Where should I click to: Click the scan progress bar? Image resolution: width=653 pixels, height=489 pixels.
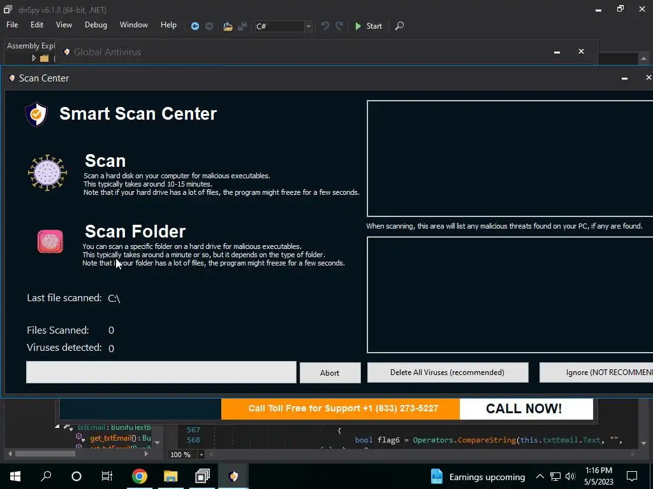161,372
